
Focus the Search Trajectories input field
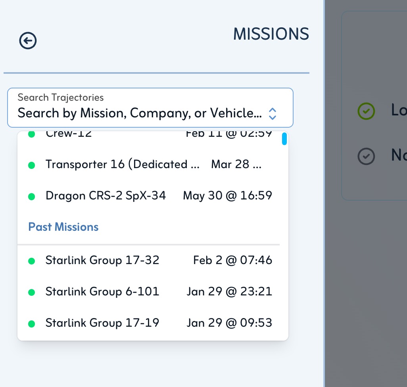pyautogui.click(x=139, y=113)
